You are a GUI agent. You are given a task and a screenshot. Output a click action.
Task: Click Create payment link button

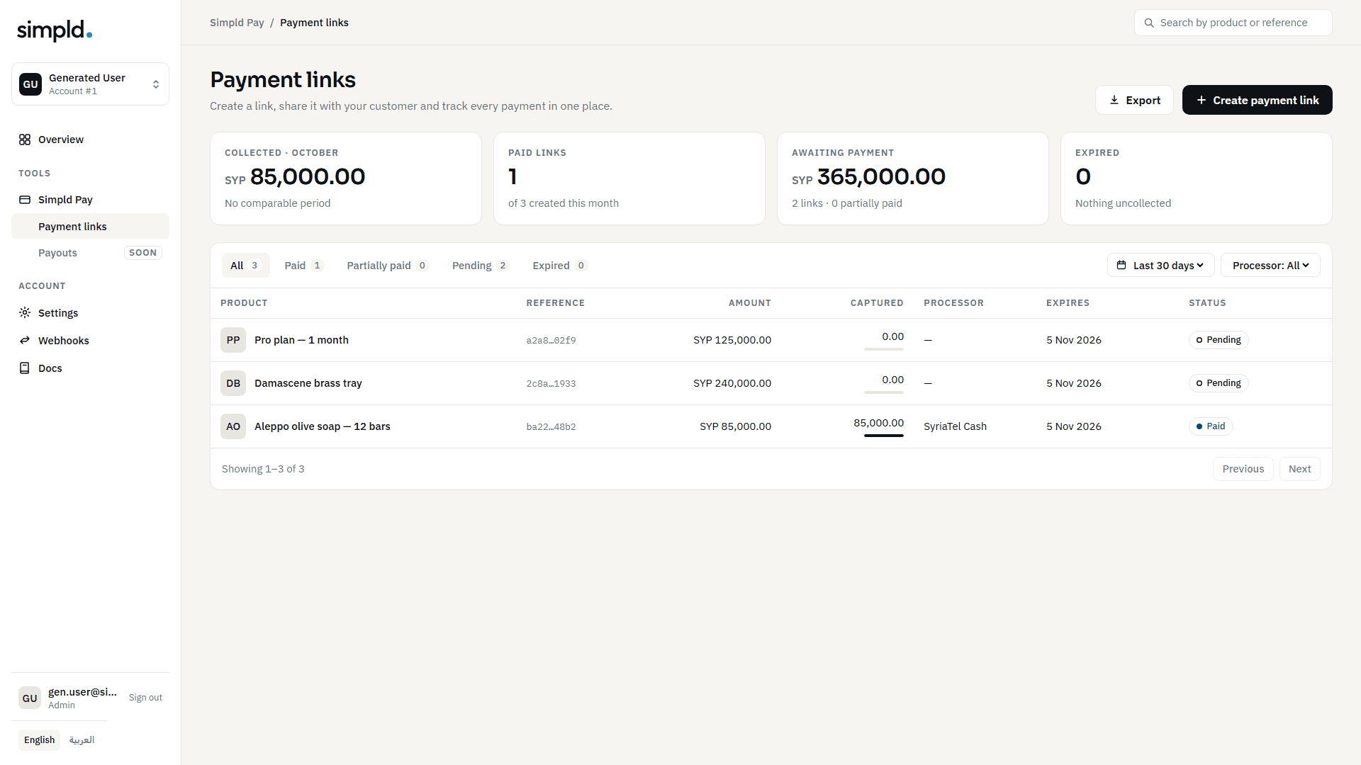pos(1258,100)
